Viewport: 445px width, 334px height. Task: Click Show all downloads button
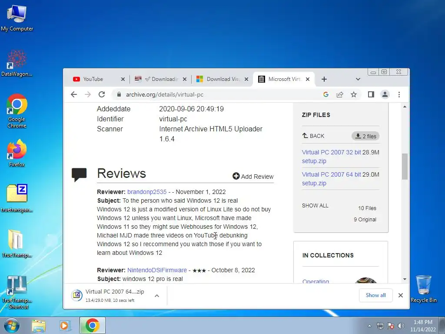[x=376, y=295]
